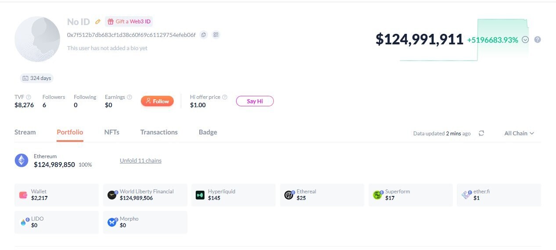Unfold 11 chains link
Screen dimensions: 556x250
click(x=140, y=160)
